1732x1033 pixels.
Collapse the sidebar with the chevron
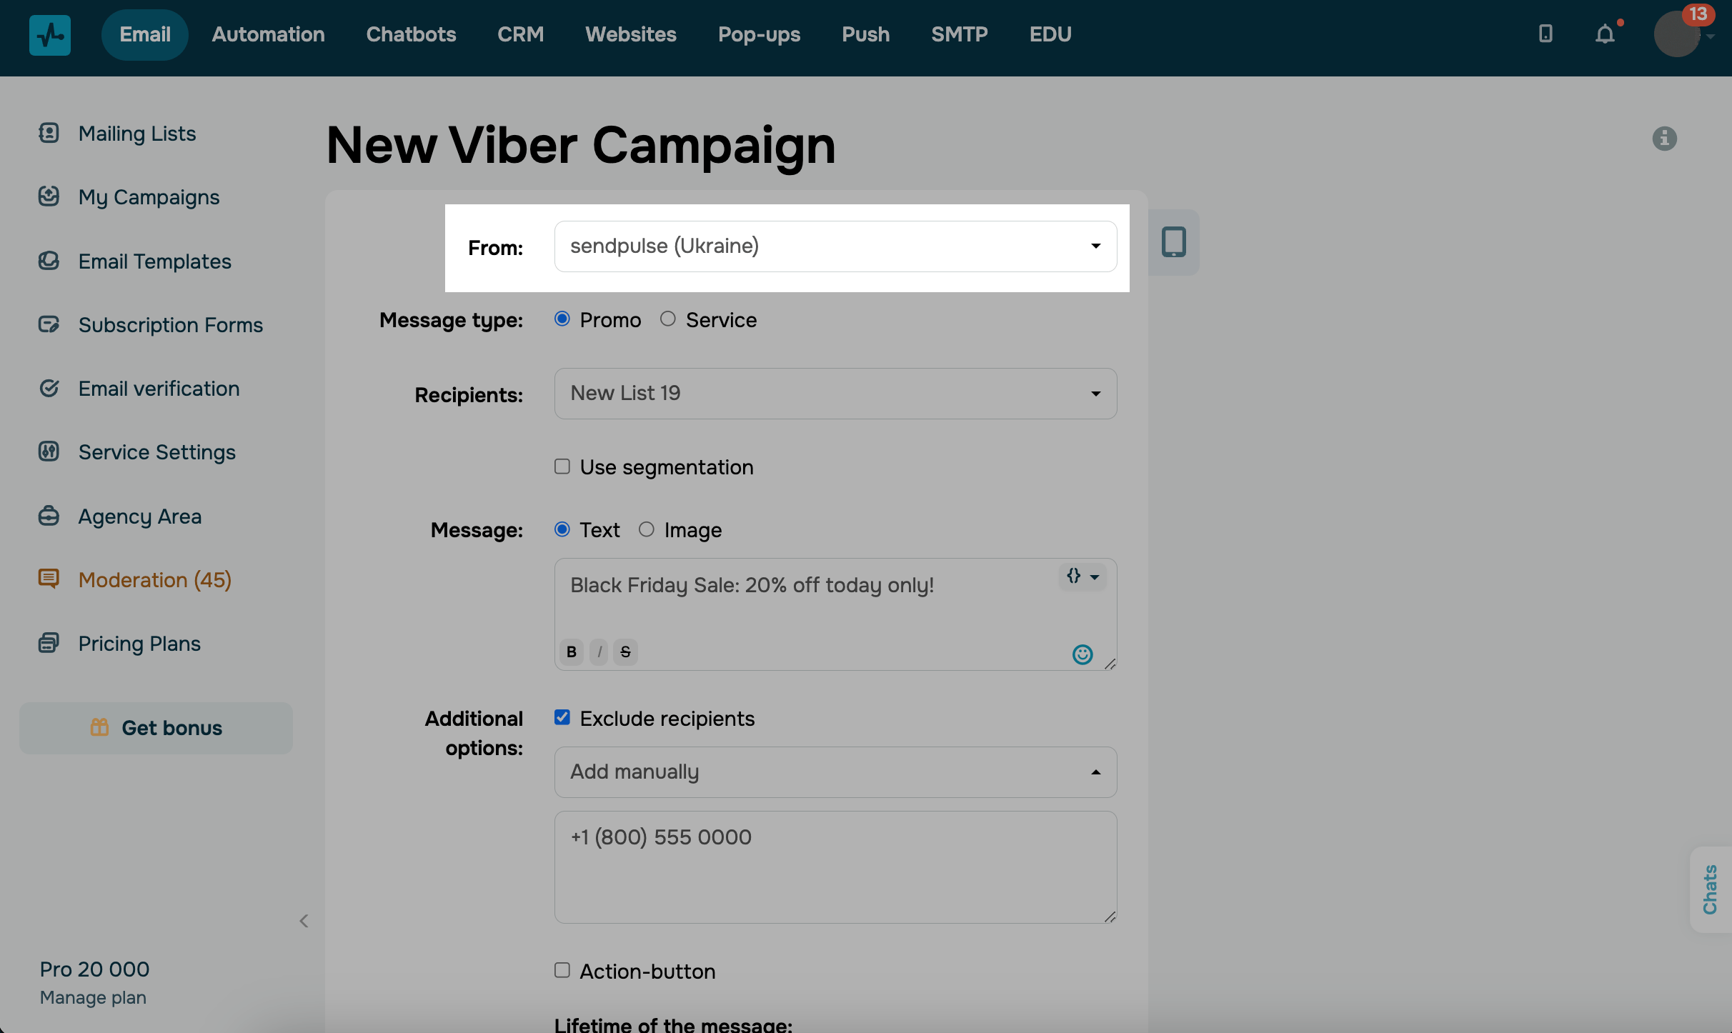304,921
